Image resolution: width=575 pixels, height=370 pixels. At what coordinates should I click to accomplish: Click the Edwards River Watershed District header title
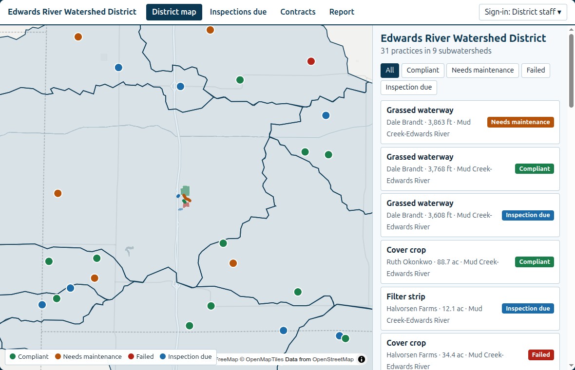point(72,12)
